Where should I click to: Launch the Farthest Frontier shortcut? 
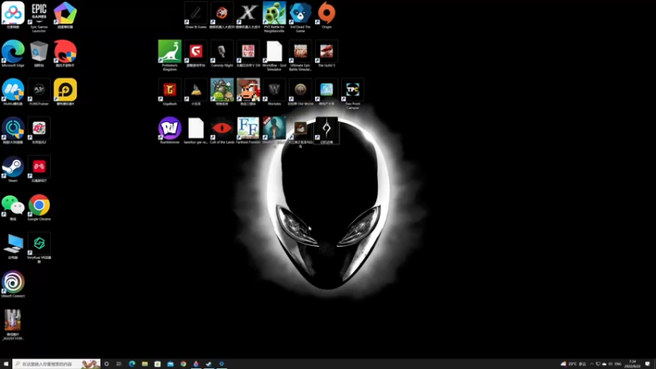click(x=248, y=130)
